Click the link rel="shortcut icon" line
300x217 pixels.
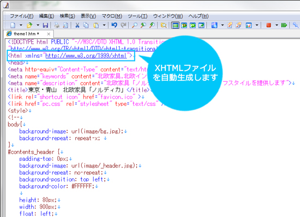pyautogui.click(x=76, y=97)
